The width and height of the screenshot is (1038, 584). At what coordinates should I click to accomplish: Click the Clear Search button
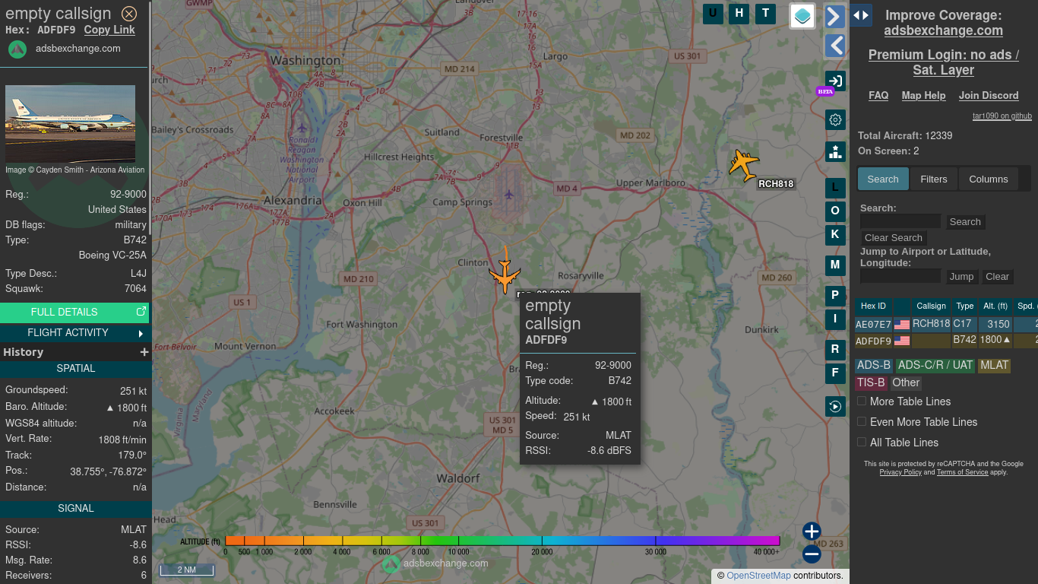(x=894, y=238)
